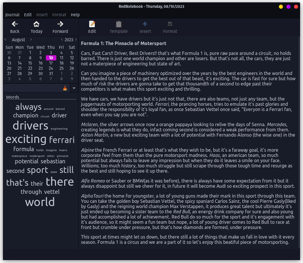Screen dimensions: 303x263
Task: Open the Template clipboard icon
Action: point(118,24)
